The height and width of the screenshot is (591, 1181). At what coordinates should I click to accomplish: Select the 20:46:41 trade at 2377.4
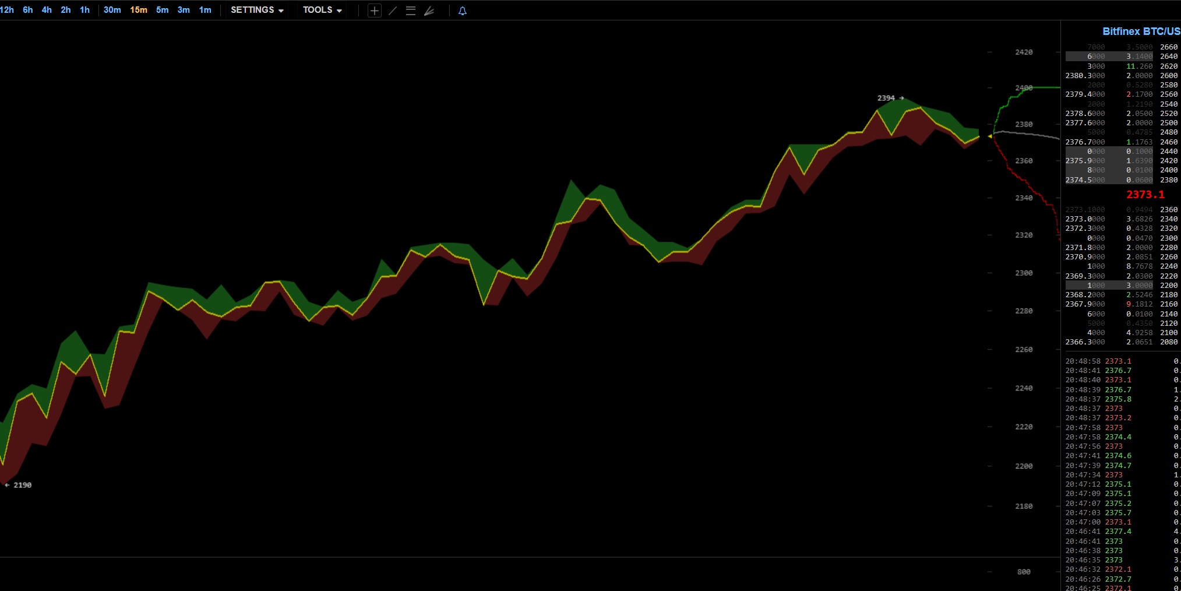click(x=1123, y=532)
